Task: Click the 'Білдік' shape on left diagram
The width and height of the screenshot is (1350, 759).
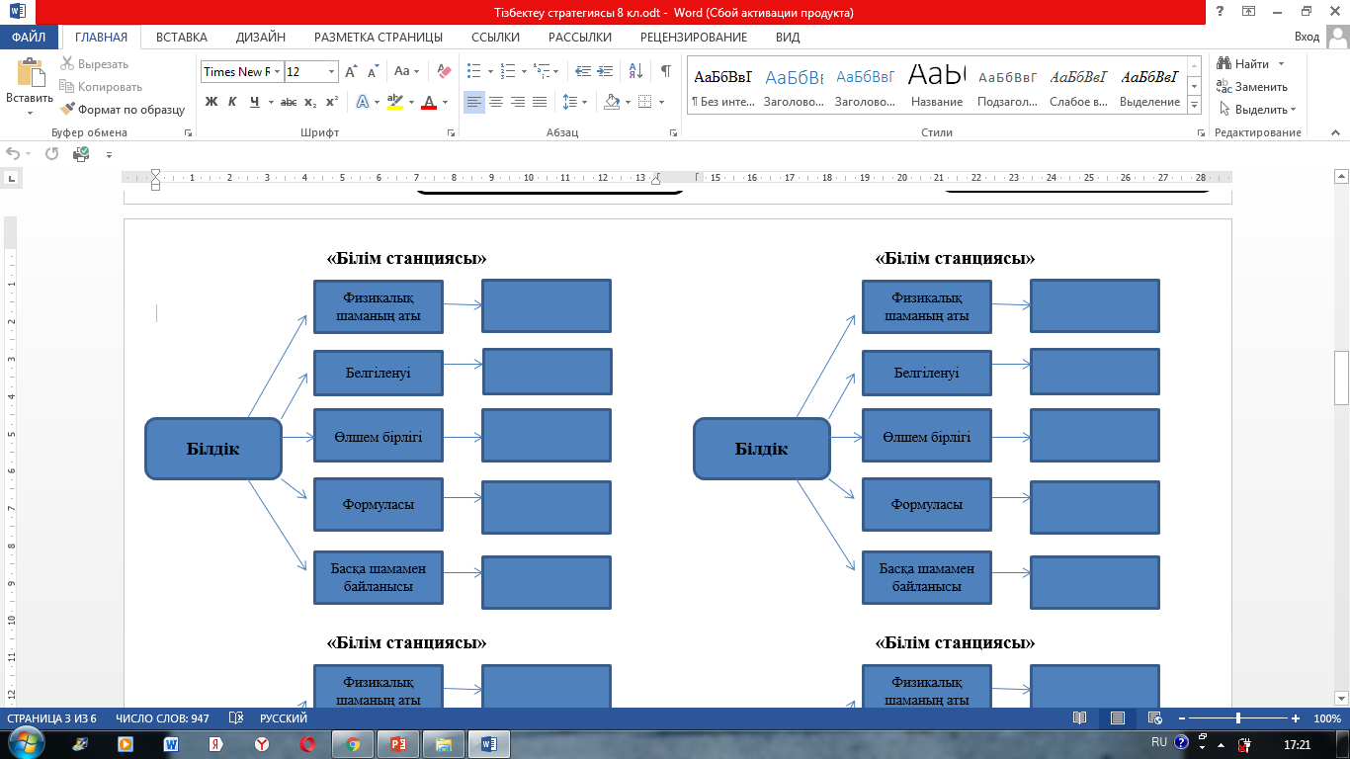Action: click(x=213, y=449)
